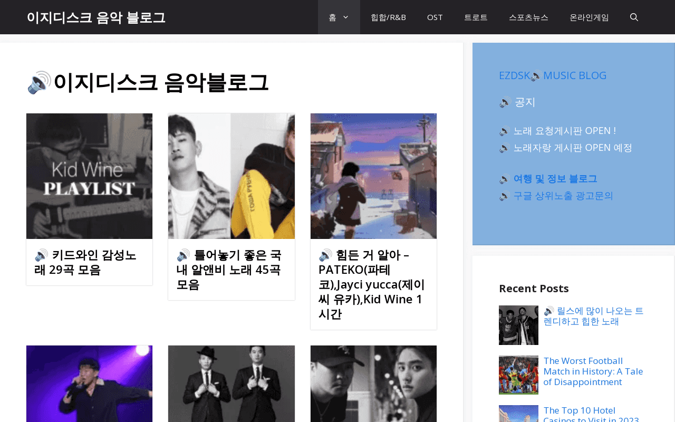Open the 틀어놓기 좋은 국내 알앤비 노래 post

pos(229,270)
